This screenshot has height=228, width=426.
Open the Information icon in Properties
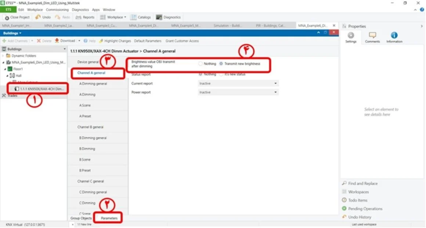(394, 35)
